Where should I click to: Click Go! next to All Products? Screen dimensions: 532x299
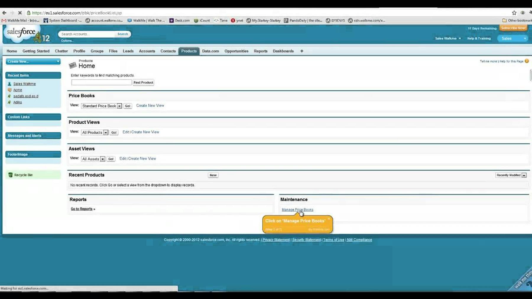tap(114, 133)
